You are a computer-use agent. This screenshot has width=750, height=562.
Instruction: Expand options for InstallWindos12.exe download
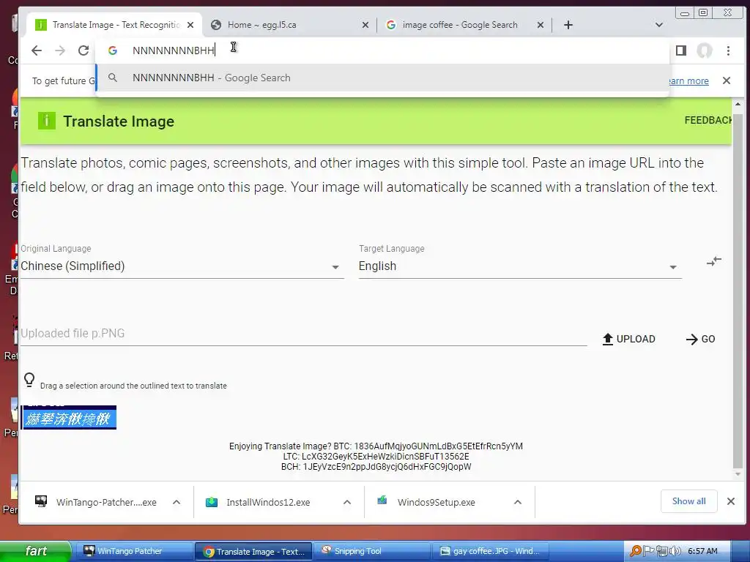coord(347,502)
